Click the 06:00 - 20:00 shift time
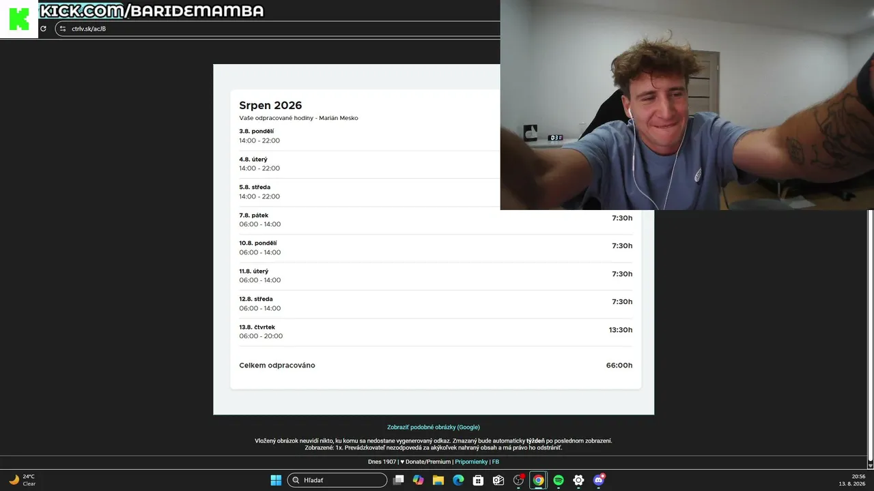 pos(261,336)
